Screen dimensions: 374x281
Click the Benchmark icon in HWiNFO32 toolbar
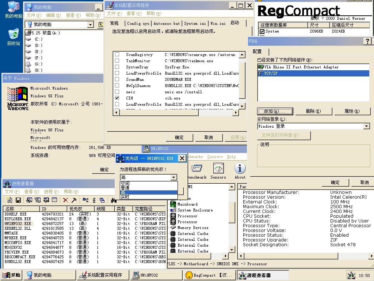point(197,171)
